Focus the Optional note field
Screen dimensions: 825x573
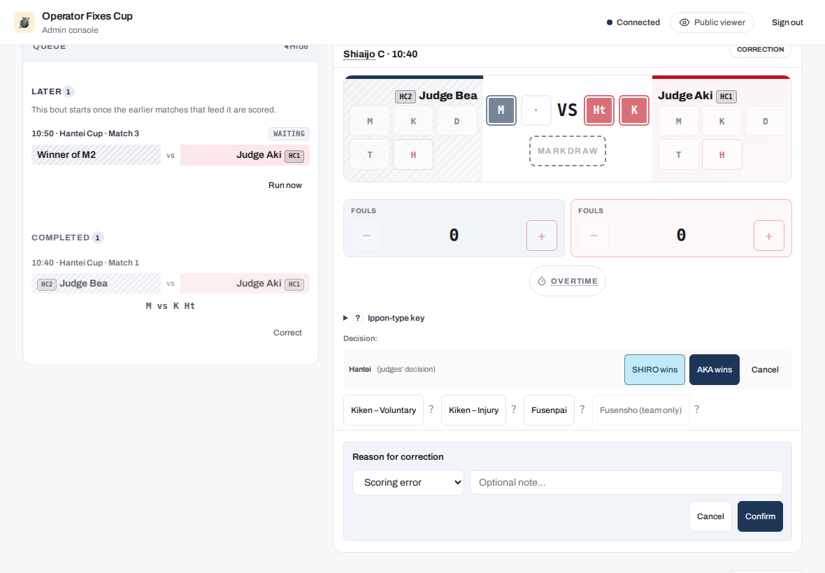pos(626,483)
